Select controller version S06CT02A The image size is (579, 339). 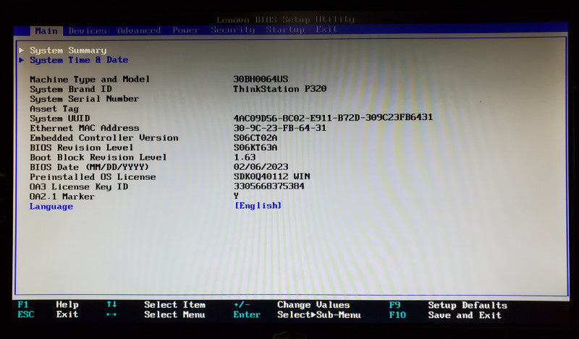point(255,138)
